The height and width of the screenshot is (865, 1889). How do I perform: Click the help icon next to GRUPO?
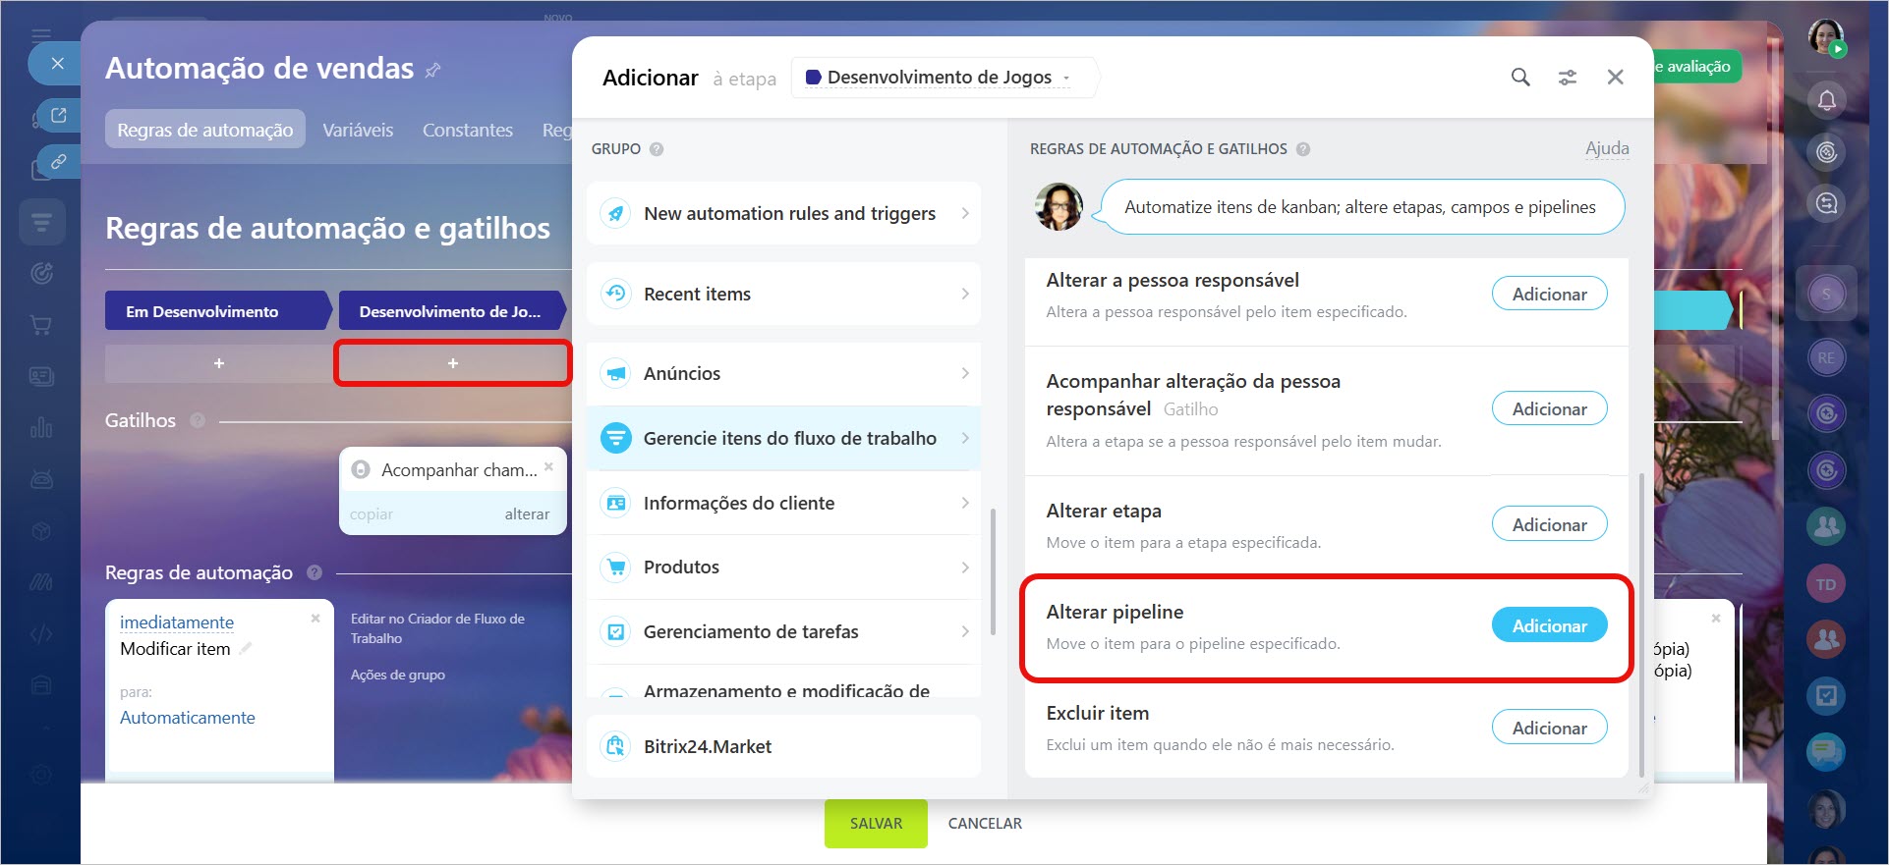click(657, 149)
